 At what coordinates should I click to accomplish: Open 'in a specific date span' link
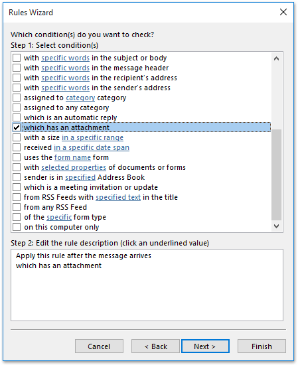click(x=92, y=147)
